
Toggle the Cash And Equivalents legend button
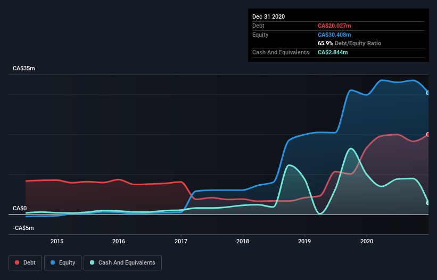tap(122, 263)
